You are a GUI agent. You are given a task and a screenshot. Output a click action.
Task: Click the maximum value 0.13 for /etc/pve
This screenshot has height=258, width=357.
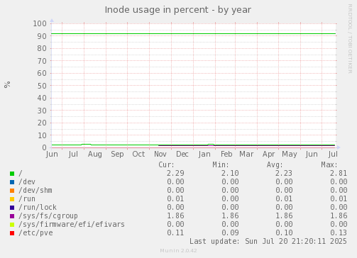pyautogui.click(x=339, y=232)
